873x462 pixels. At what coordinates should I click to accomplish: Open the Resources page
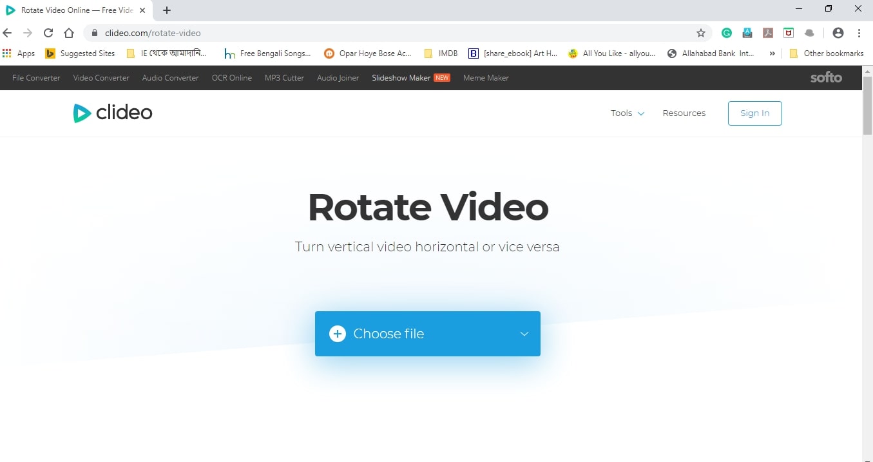pyautogui.click(x=684, y=113)
